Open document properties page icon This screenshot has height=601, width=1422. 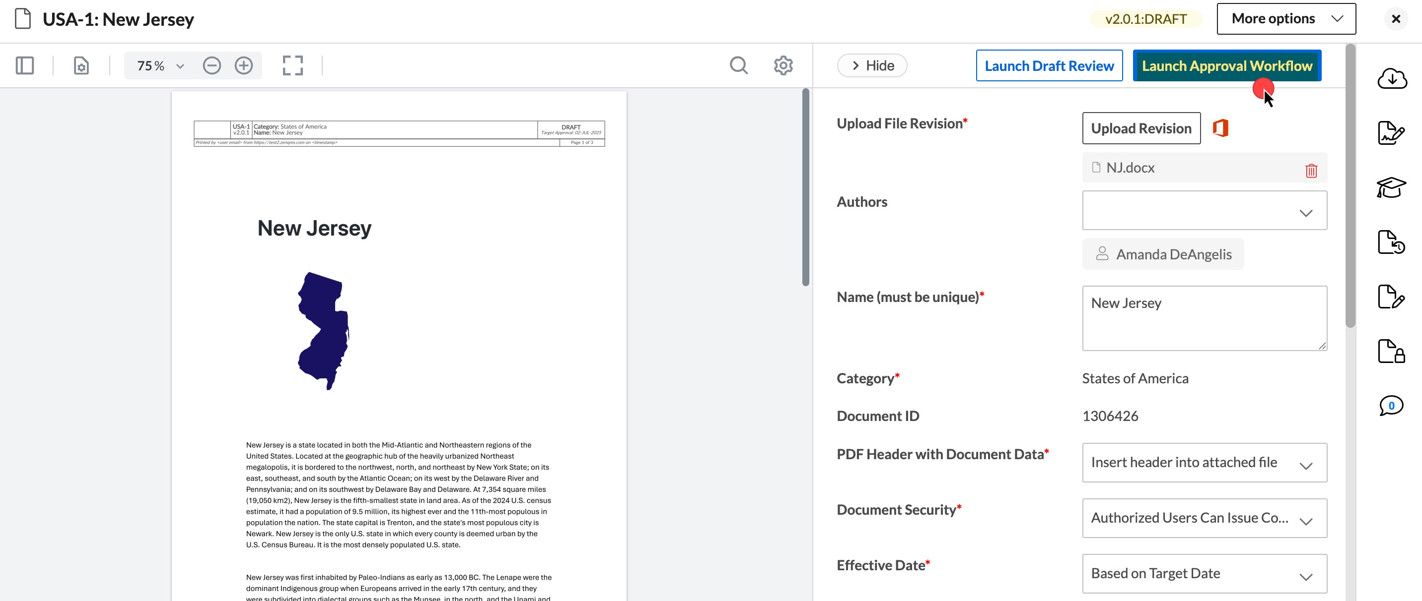coord(81,65)
